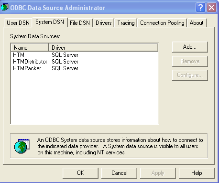The width and height of the screenshot is (219, 183).
Task: Click the Cancel button
Action: click(120, 173)
